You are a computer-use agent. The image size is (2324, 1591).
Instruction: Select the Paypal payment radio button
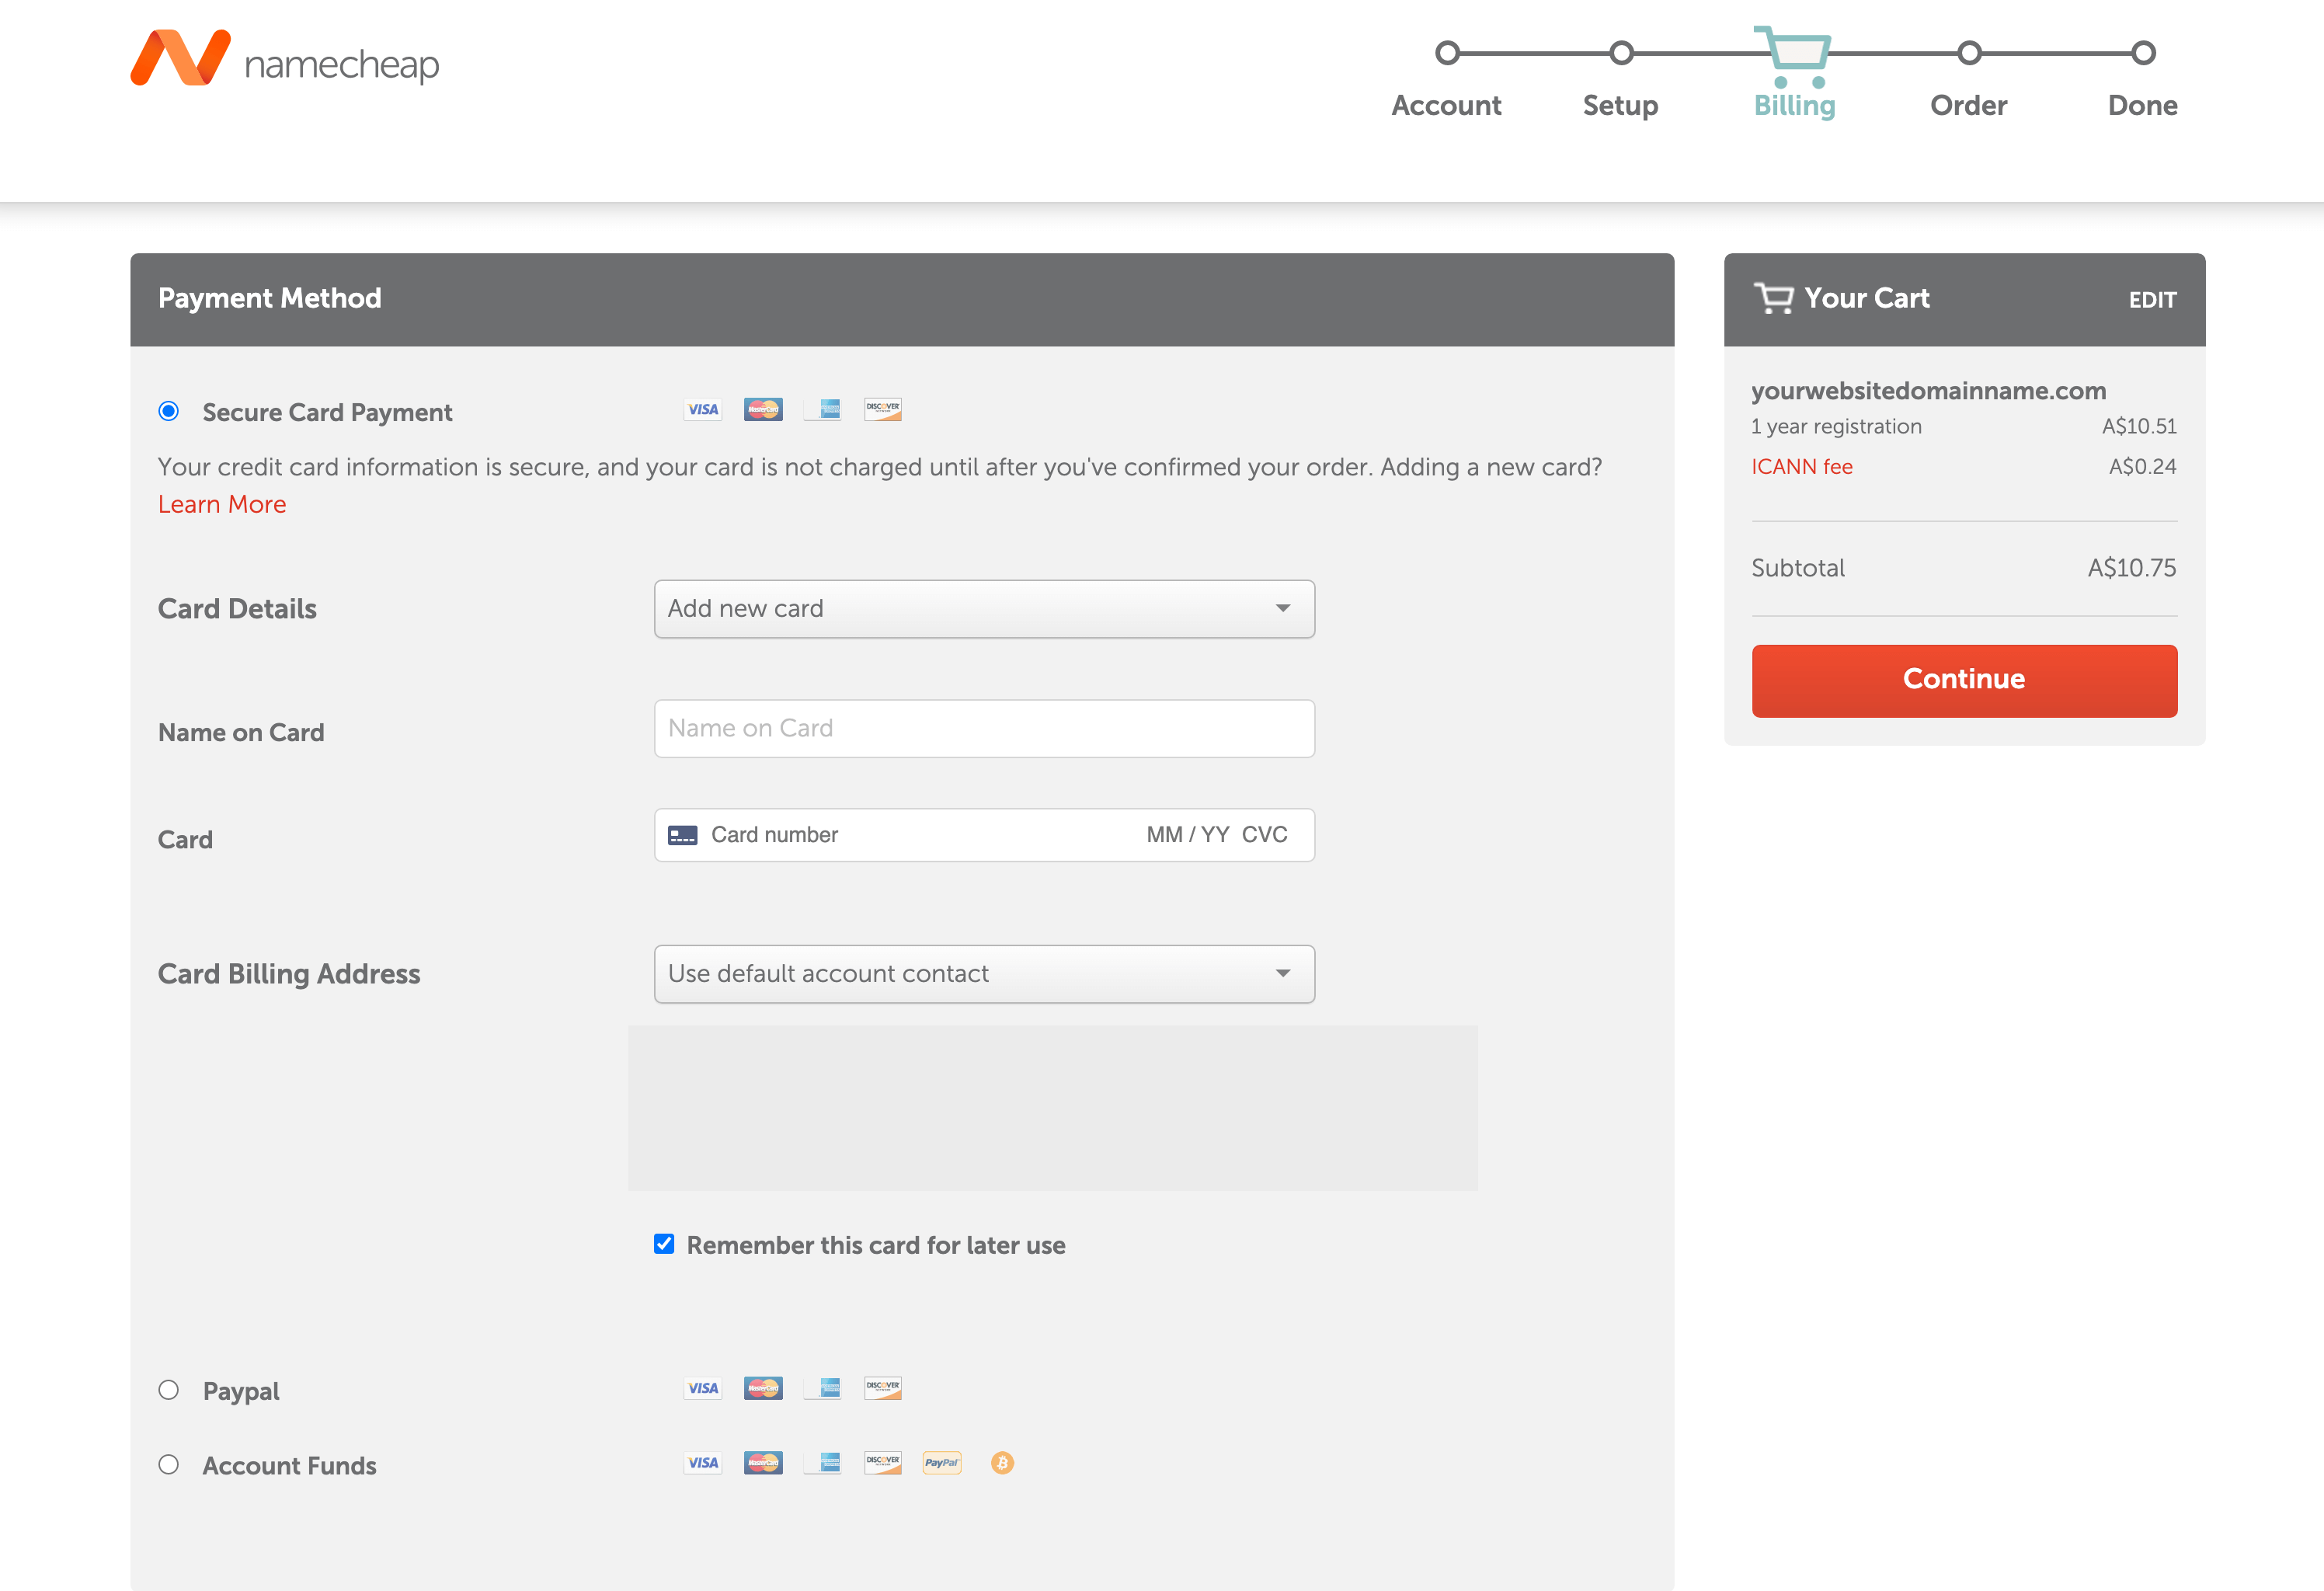click(x=169, y=1390)
